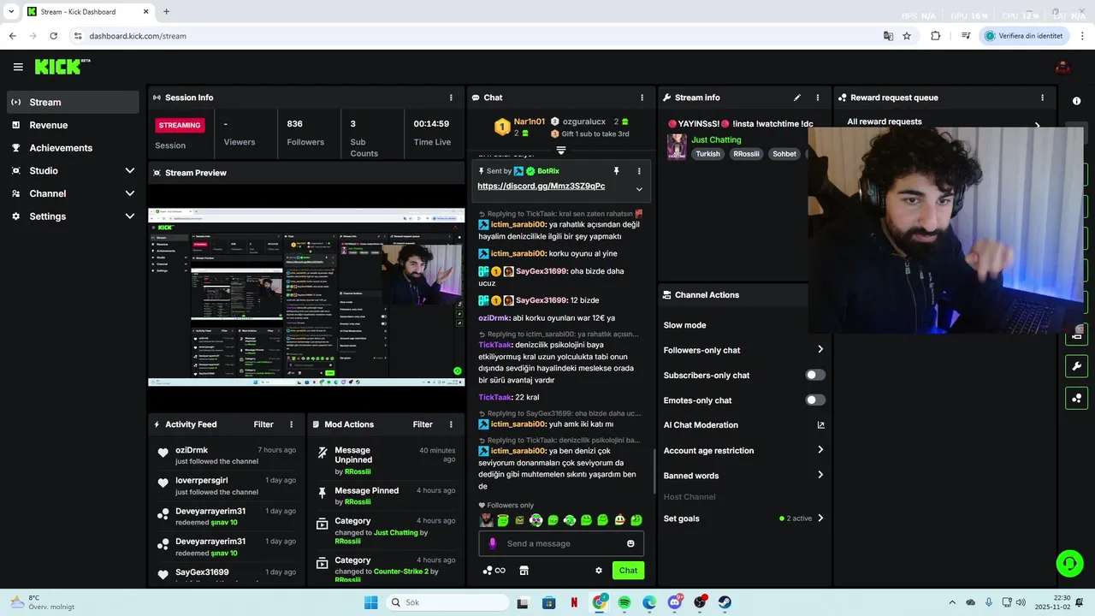The image size is (1095, 616).
Task: Expand the pinned message chevron
Action: (x=638, y=189)
